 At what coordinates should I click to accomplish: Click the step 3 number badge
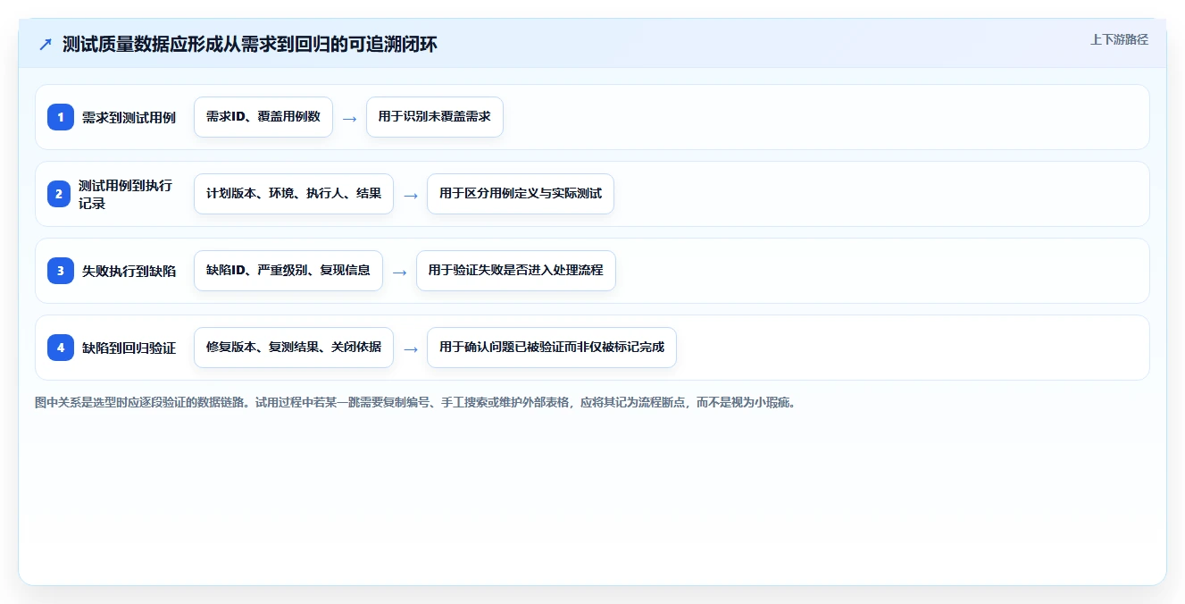pyautogui.click(x=61, y=271)
